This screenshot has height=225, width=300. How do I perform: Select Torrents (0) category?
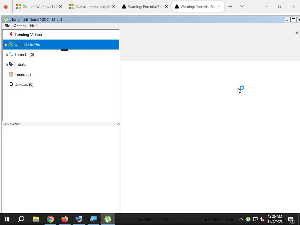tap(61, 54)
